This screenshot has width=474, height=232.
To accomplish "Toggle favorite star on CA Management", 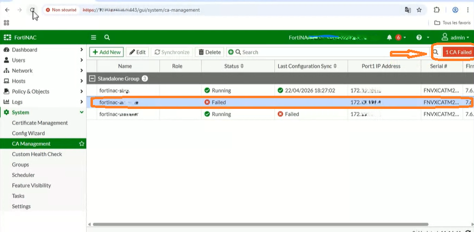I will (x=81, y=144).
